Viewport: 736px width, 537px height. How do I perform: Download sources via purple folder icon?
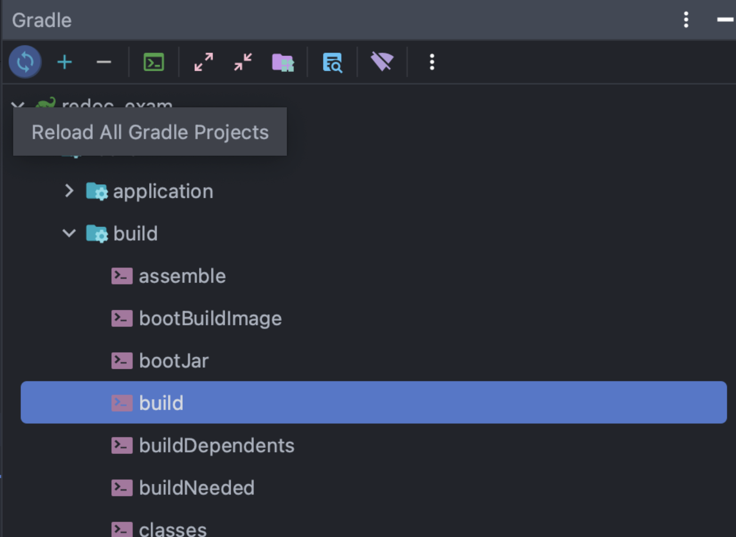[283, 62]
